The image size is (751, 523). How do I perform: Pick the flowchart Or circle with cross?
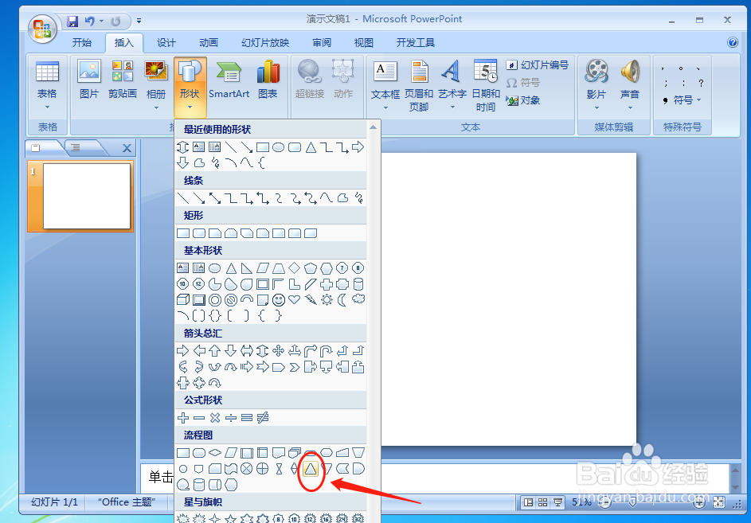[x=263, y=468]
